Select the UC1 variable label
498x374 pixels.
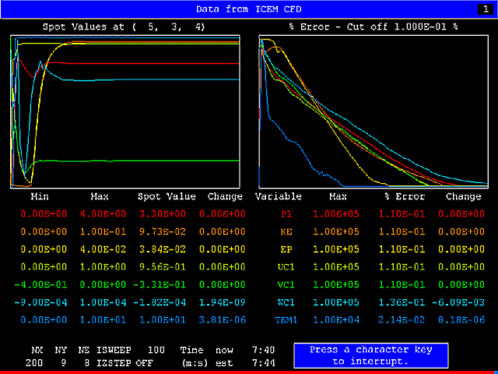click(284, 268)
